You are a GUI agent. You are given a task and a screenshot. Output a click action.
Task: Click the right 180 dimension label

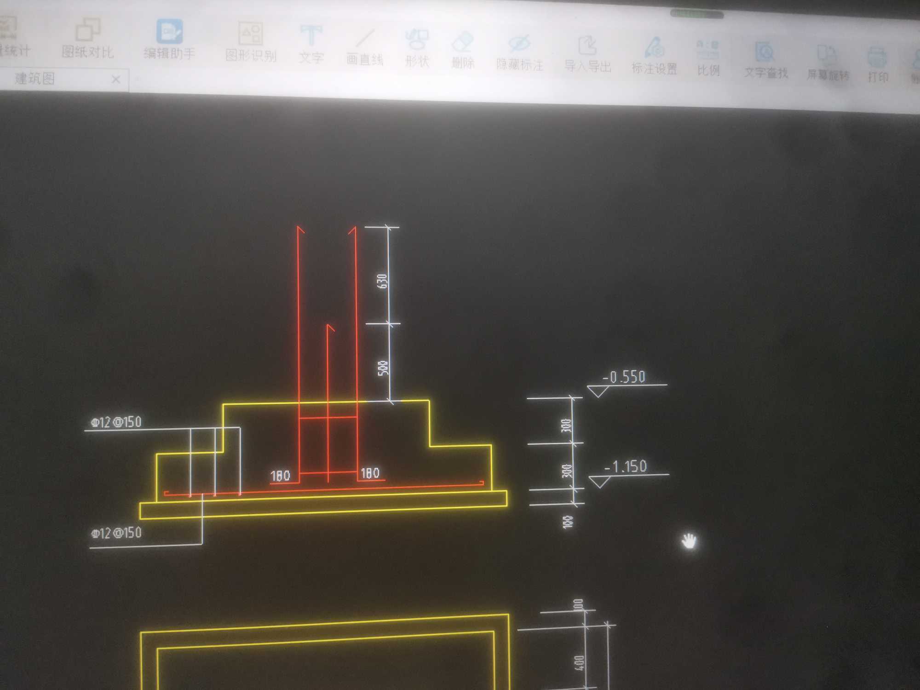pyautogui.click(x=370, y=473)
